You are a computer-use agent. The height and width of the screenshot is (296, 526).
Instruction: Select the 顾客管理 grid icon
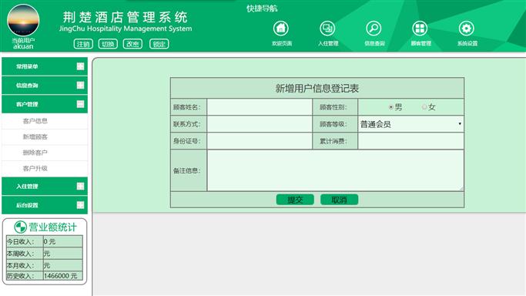[420, 29]
